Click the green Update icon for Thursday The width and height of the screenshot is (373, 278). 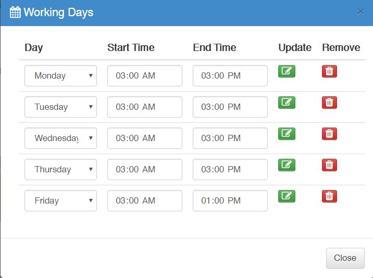click(x=287, y=165)
